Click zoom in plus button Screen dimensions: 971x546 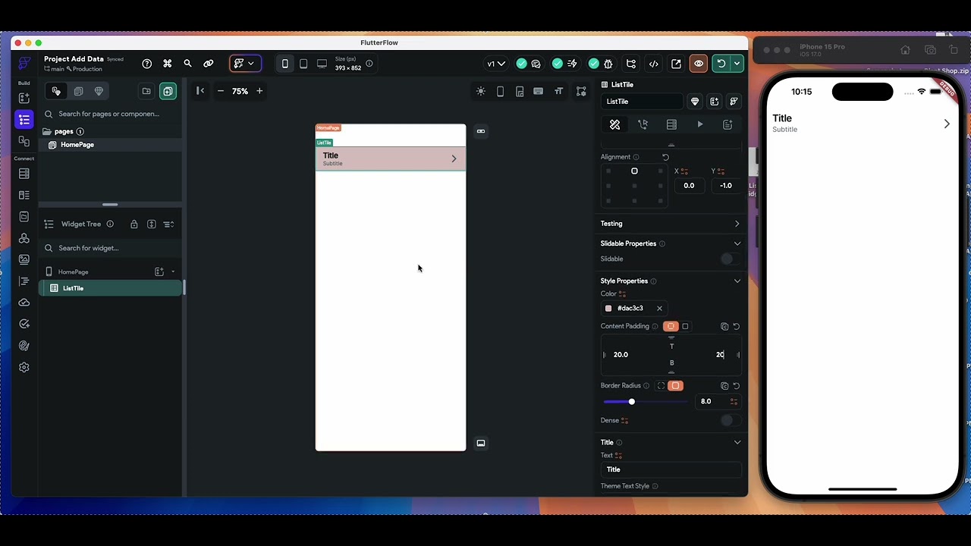(259, 91)
